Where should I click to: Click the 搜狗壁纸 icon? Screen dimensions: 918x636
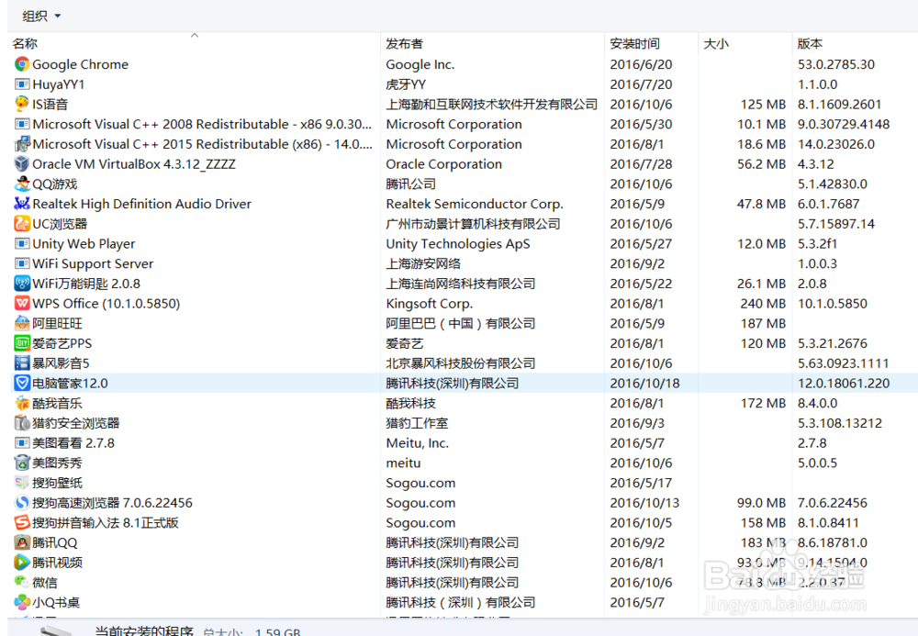click(22, 483)
